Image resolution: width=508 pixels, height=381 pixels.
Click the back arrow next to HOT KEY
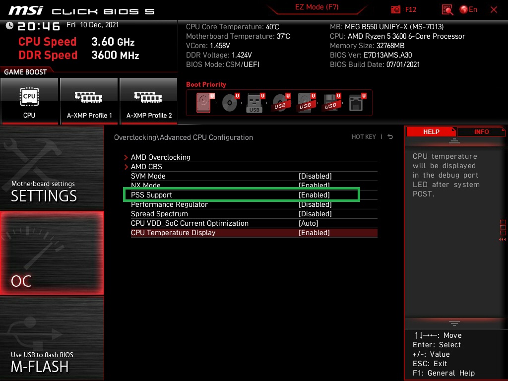390,137
